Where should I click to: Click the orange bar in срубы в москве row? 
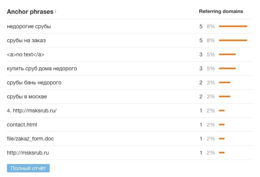(x=225, y=96)
